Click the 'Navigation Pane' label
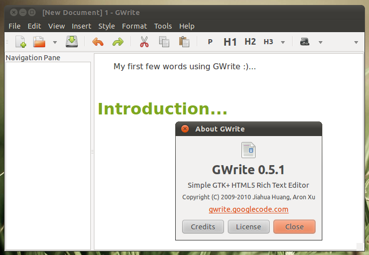 pos(33,58)
